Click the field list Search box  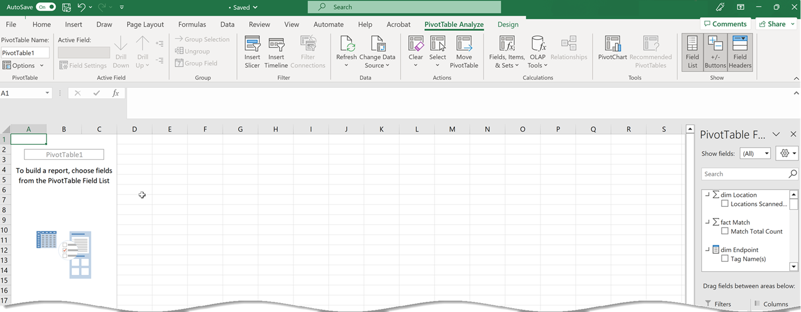744,174
